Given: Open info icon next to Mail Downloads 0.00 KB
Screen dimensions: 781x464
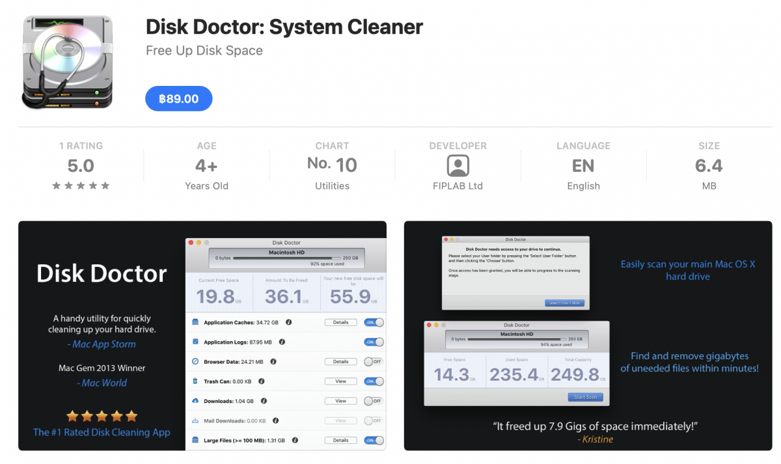Looking at the screenshot, I should point(276,420).
